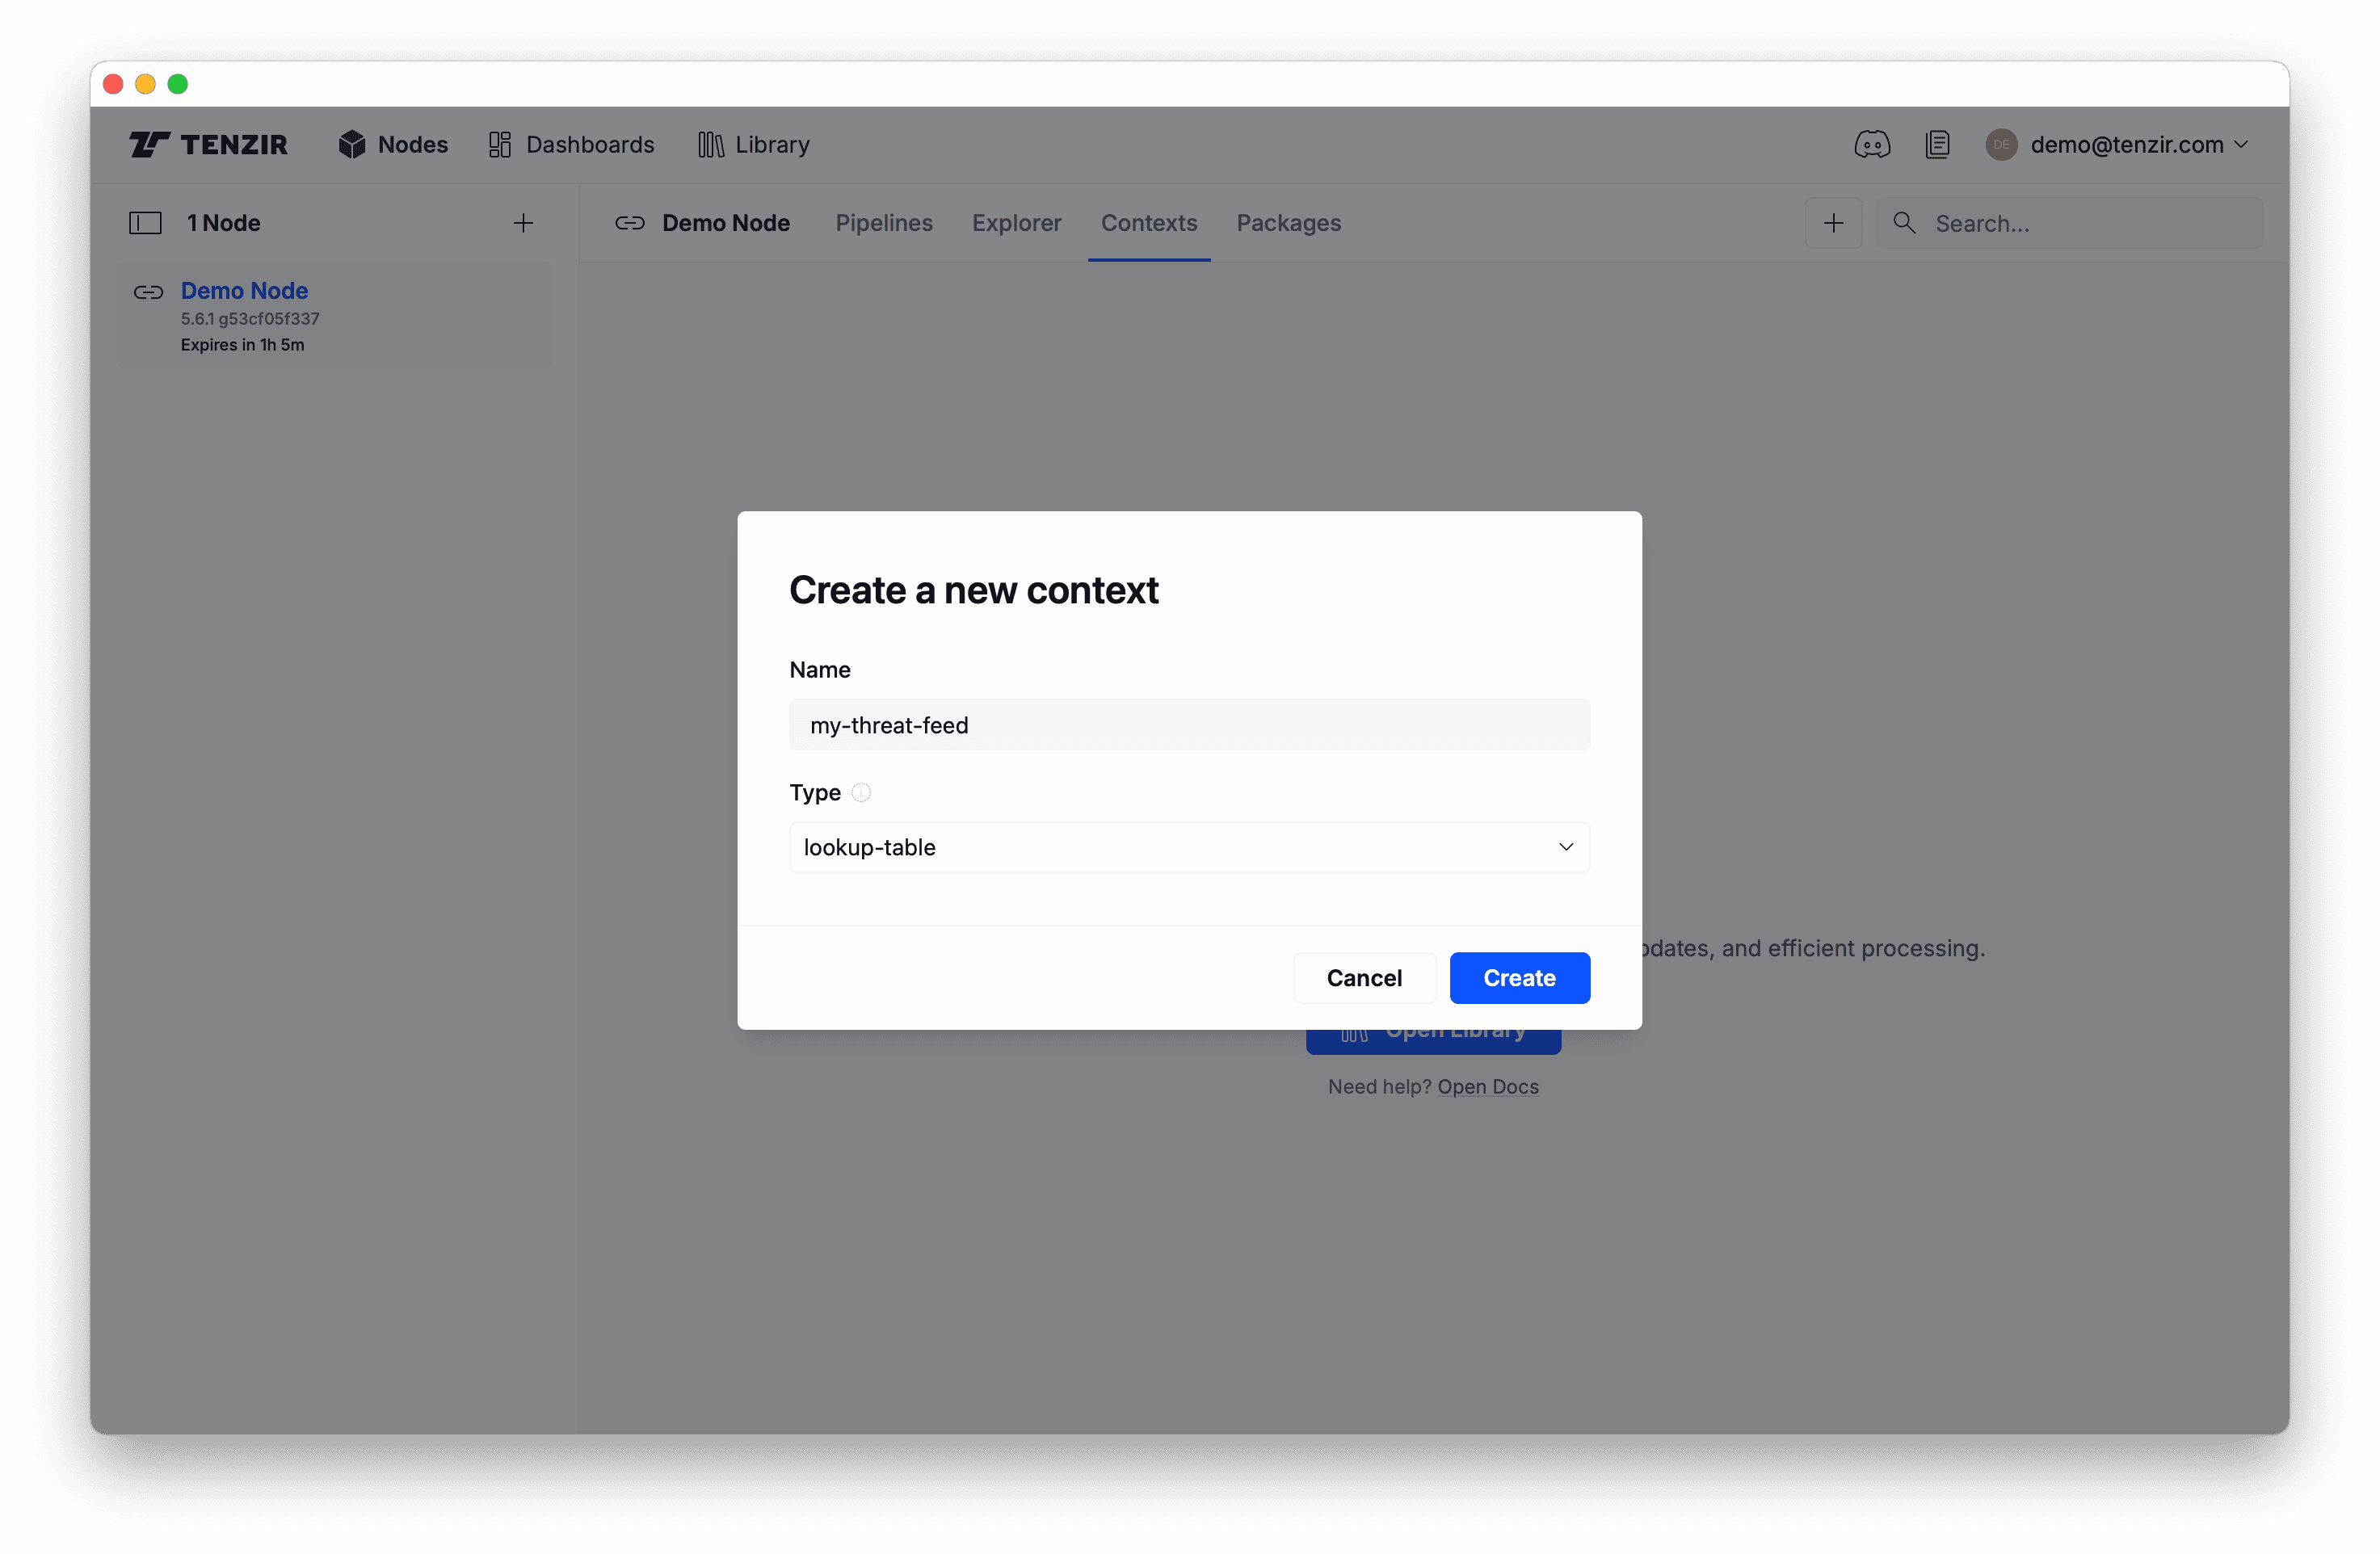Collapse the node list sidebar panel

click(x=144, y=222)
